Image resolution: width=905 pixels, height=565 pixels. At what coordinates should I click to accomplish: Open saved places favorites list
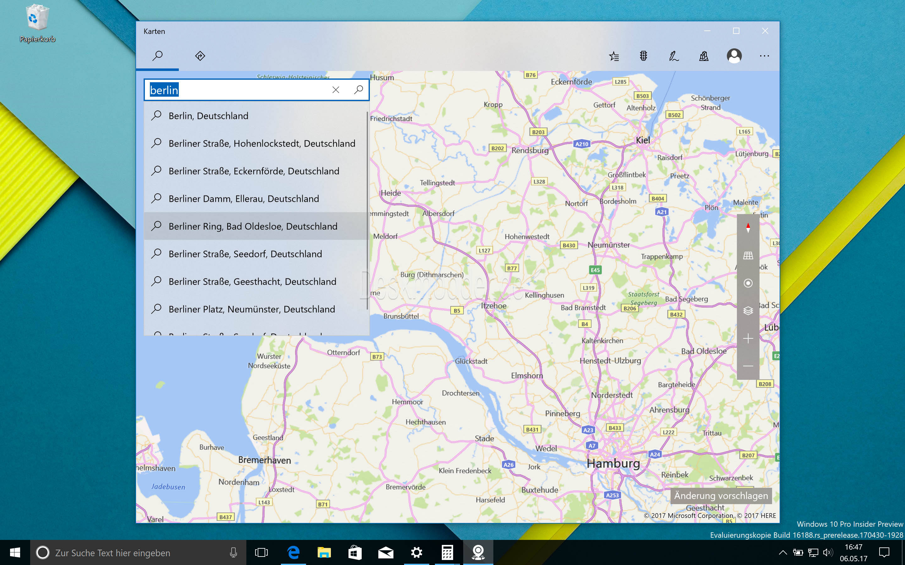tap(614, 56)
